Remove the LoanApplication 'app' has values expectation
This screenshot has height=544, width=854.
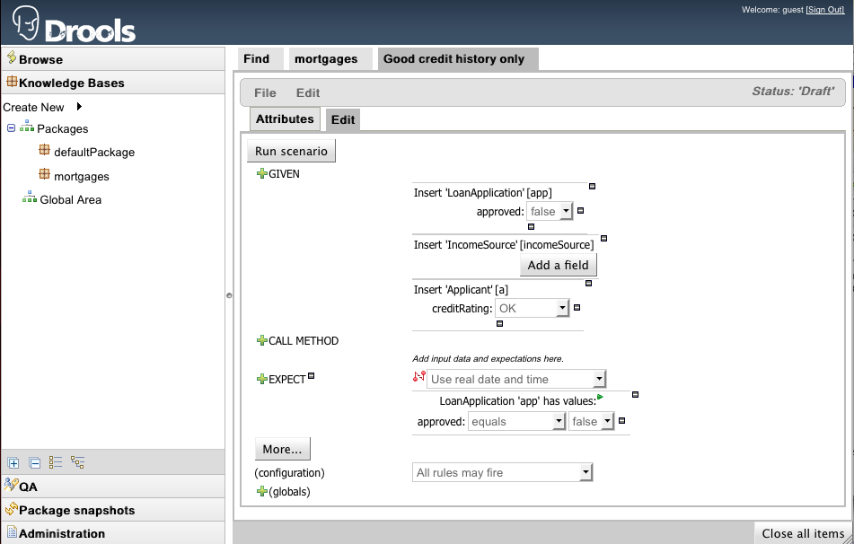tap(635, 394)
